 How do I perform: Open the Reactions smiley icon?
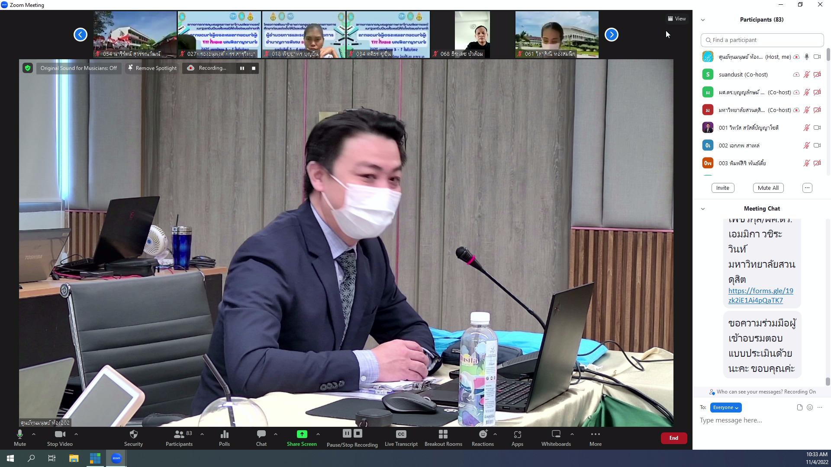tap(483, 435)
